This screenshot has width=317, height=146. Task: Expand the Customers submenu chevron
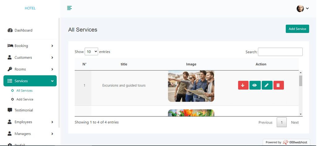(52, 58)
